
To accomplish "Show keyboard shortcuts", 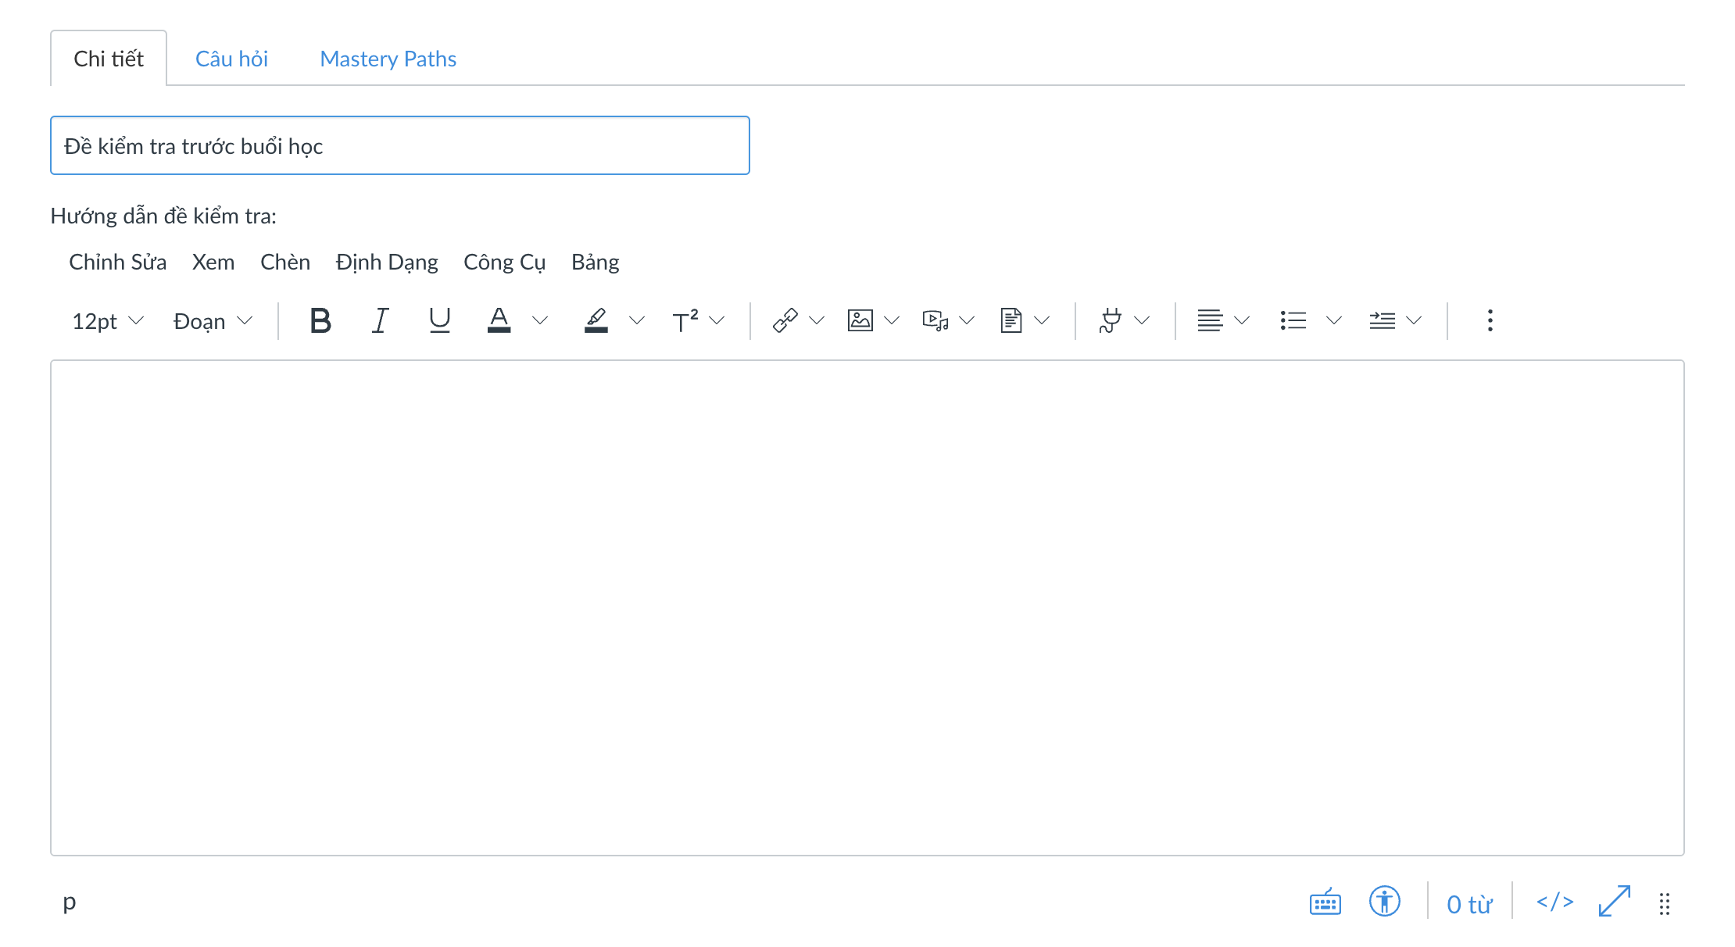I will click(x=1325, y=902).
